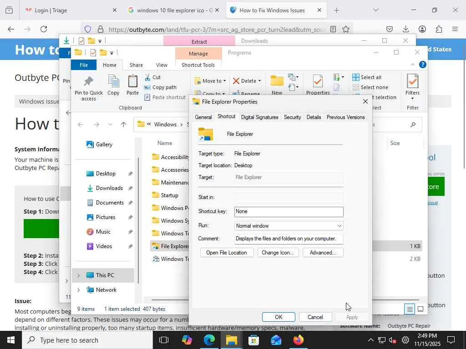
Task: Click the Advanced button
Action: [x=323, y=253]
